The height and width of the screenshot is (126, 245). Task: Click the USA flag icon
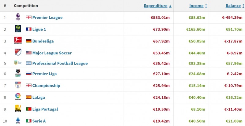(x=29, y=53)
